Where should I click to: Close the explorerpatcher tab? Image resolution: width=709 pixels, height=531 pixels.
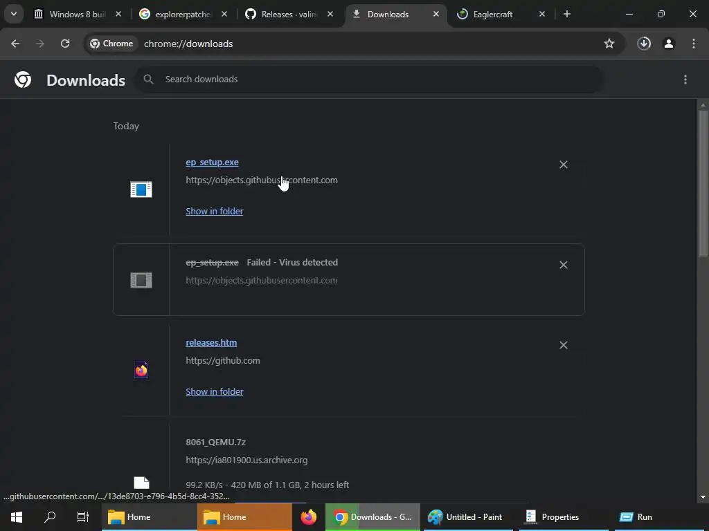pyautogui.click(x=224, y=14)
